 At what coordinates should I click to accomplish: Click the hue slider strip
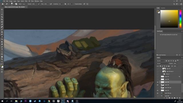coord(180,19)
